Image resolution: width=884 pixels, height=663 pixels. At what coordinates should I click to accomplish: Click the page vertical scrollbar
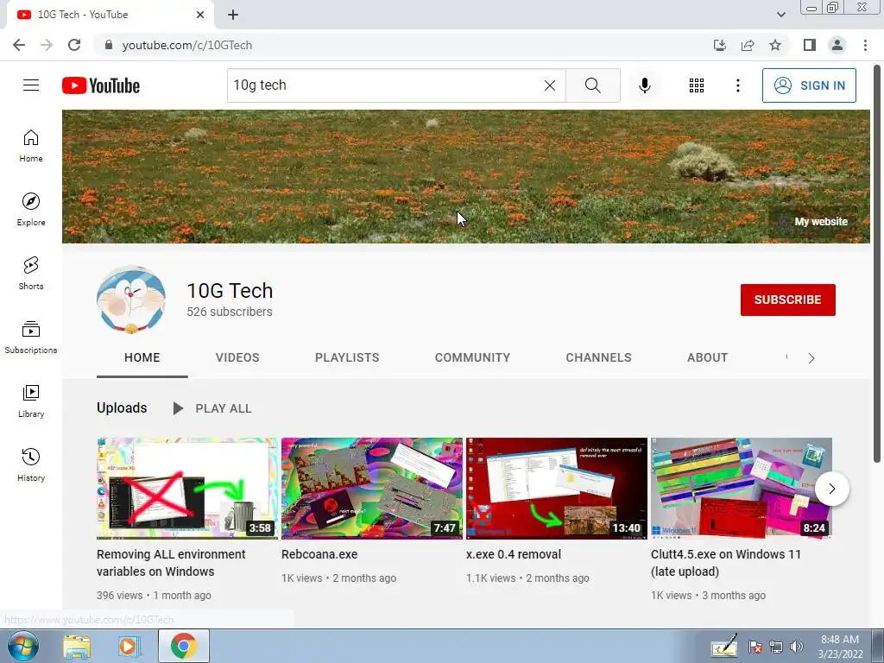coord(877,264)
